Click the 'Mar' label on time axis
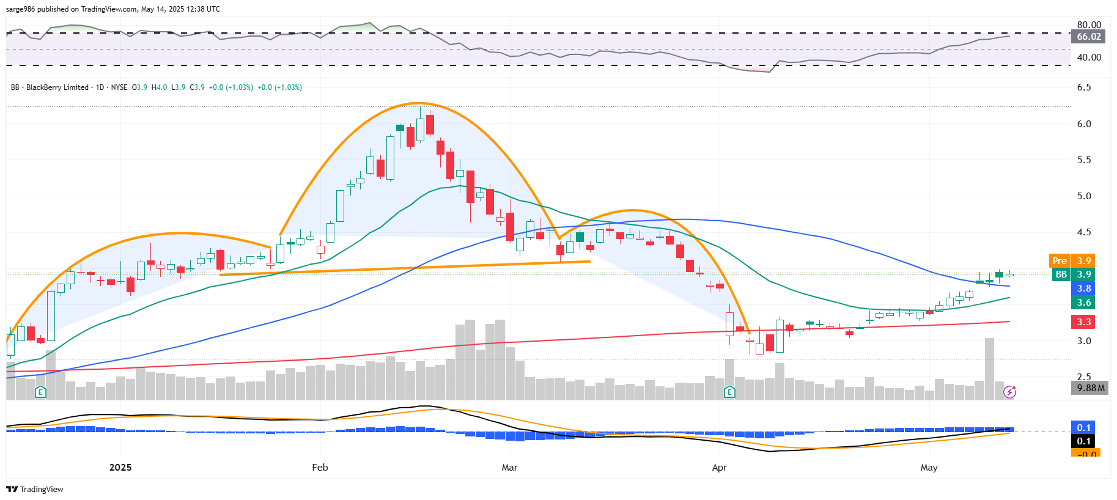This screenshot has height=500, width=1117. (x=509, y=468)
